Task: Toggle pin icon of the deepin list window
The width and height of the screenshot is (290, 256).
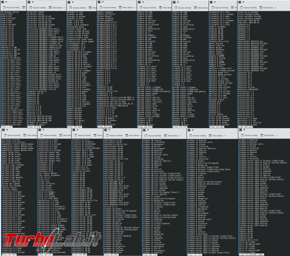Action: 103,2
